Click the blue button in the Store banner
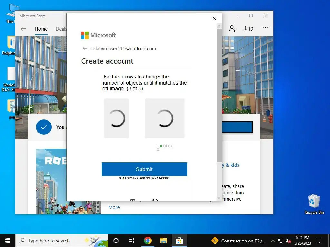The height and width of the screenshot is (247, 330). pos(237,127)
